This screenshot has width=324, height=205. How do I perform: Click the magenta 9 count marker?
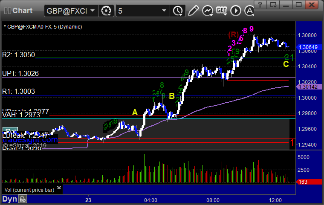point(252,29)
